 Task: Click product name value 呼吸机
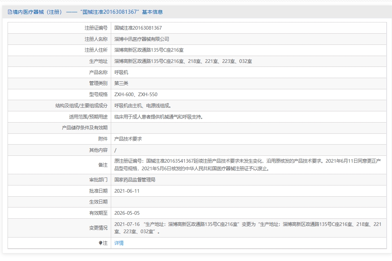121,72
